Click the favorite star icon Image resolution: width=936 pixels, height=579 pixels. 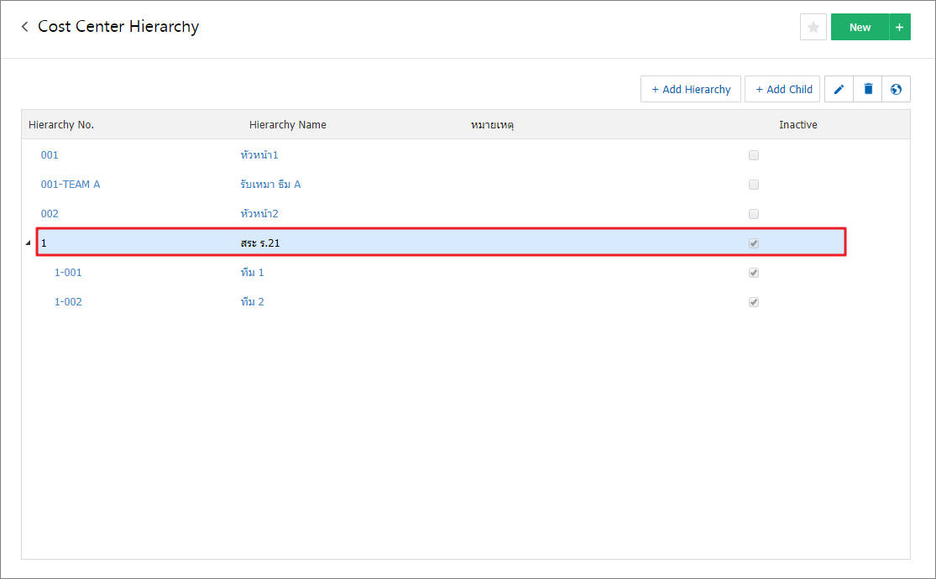812,26
